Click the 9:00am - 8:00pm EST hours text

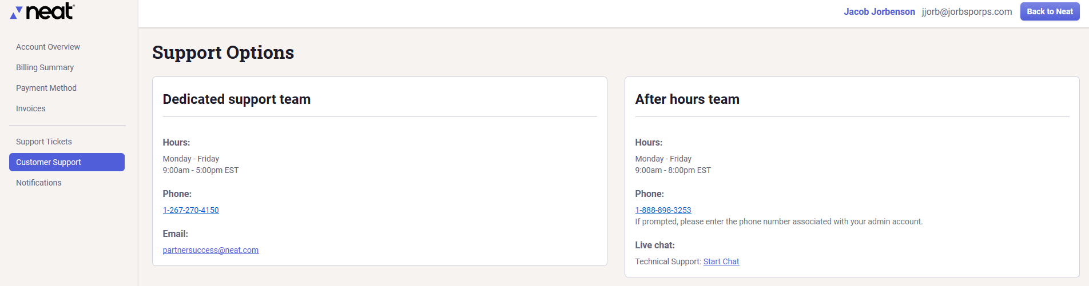point(673,170)
